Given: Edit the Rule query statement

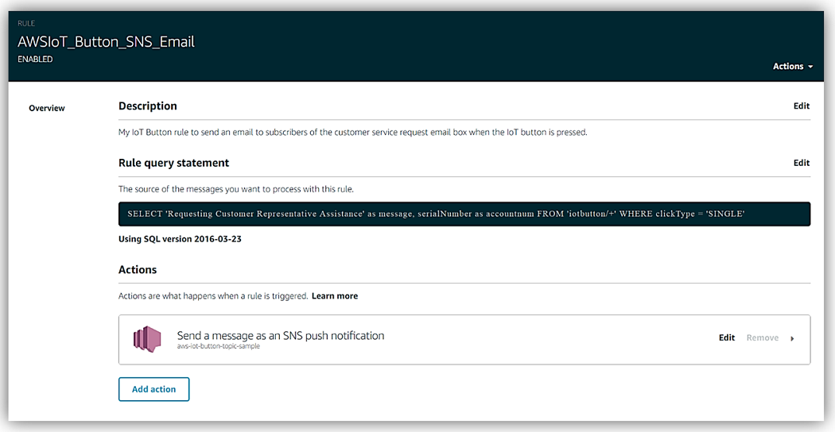Looking at the screenshot, I should [x=801, y=163].
